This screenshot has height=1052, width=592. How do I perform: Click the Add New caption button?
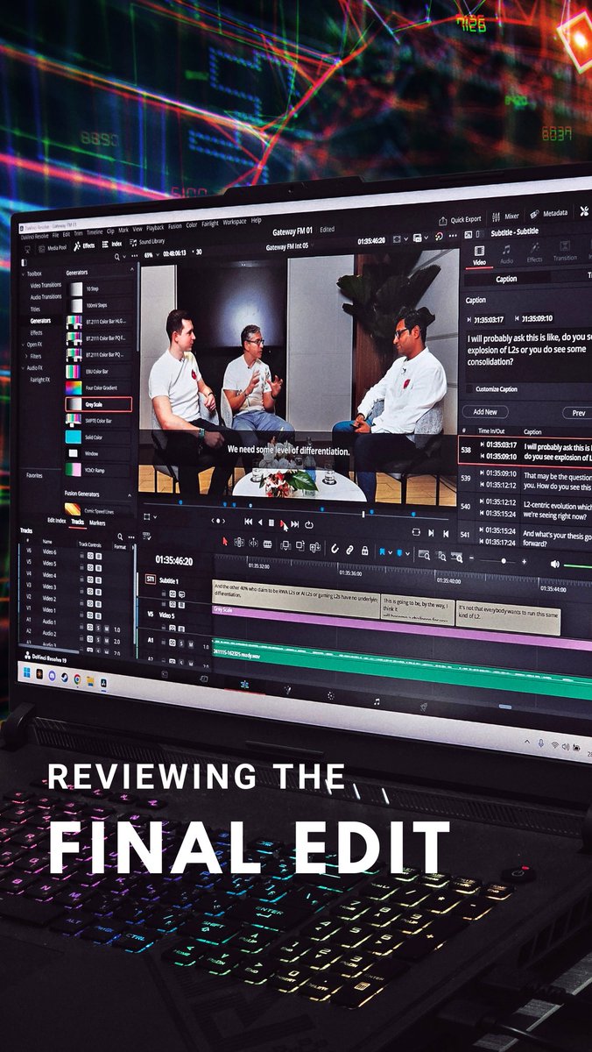(485, 411)
